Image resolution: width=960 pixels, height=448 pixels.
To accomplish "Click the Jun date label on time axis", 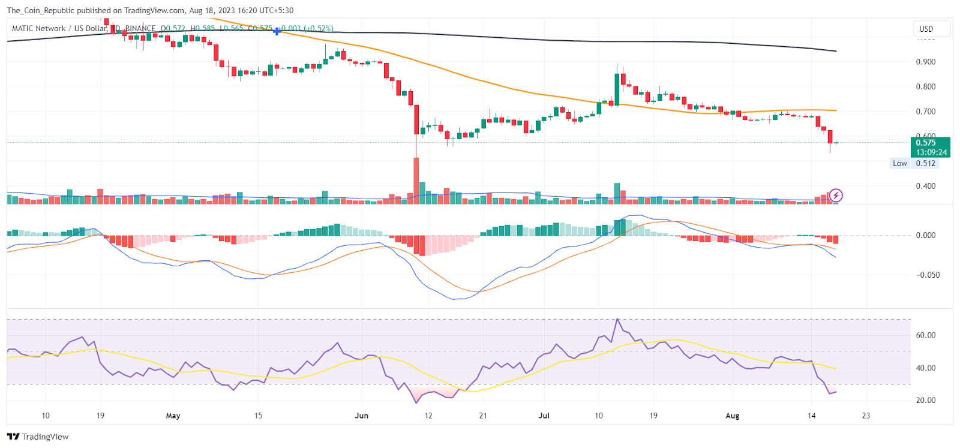I will pos(361,416).
